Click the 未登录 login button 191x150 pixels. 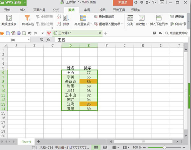(123, 3)
